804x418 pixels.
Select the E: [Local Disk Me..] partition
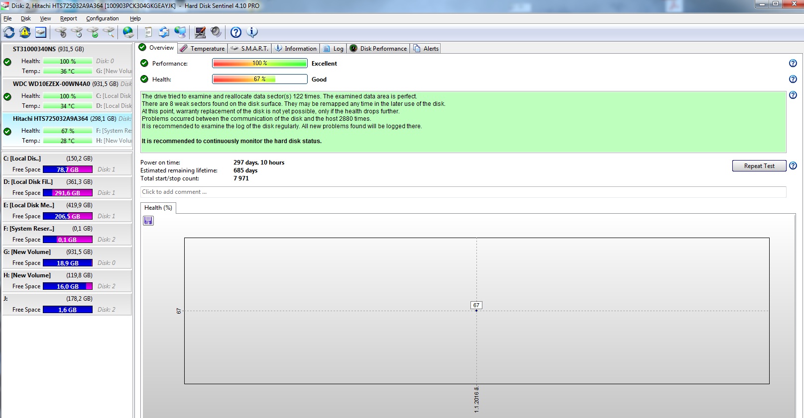pos(67,211)
